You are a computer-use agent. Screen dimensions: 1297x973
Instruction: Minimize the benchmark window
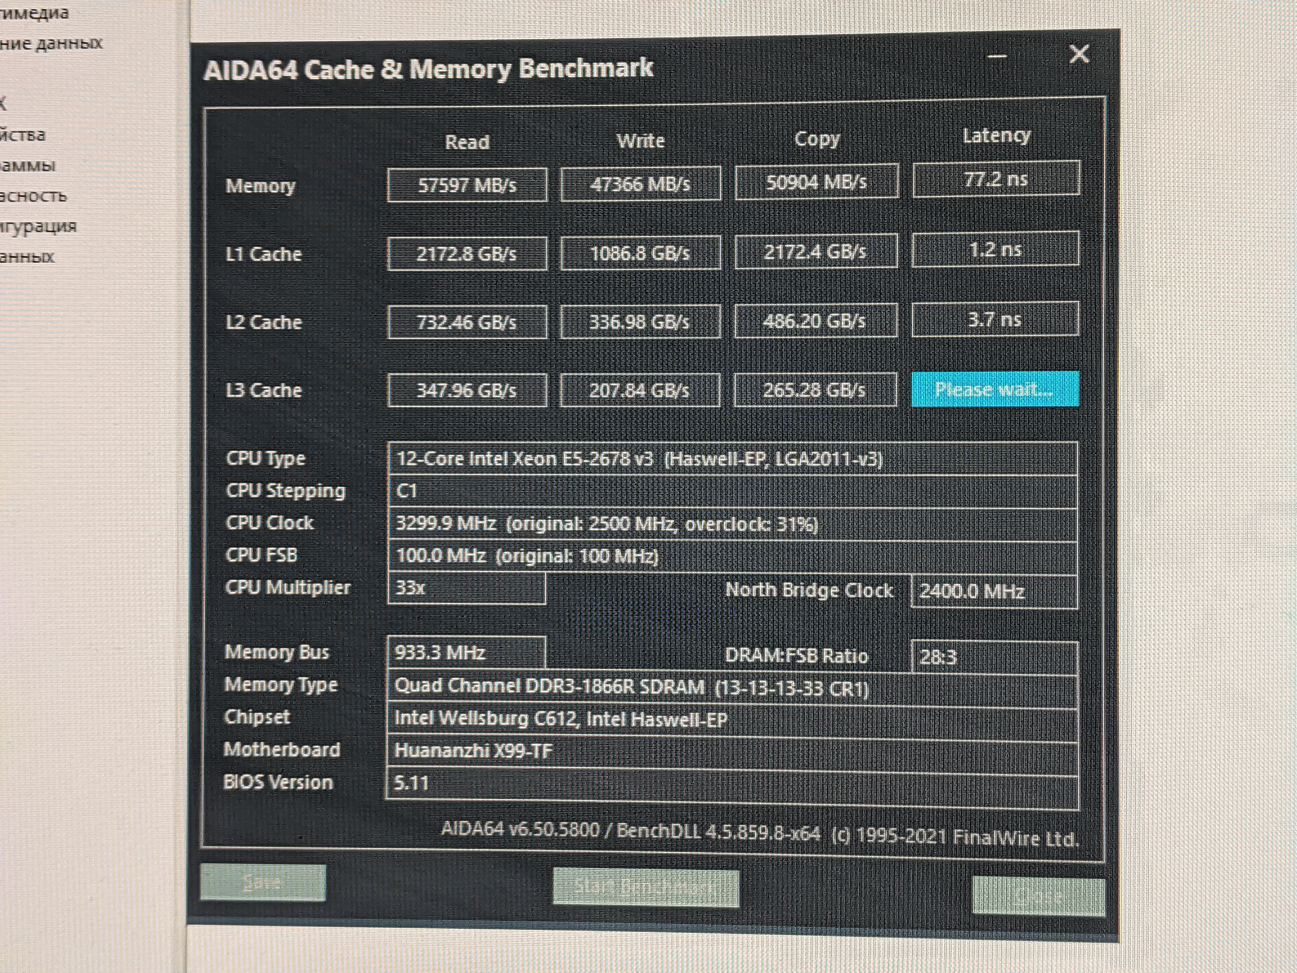coord(997,57)
